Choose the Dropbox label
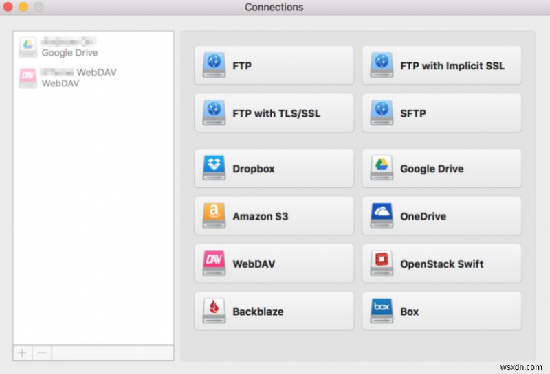 click(x=254, y=169)
